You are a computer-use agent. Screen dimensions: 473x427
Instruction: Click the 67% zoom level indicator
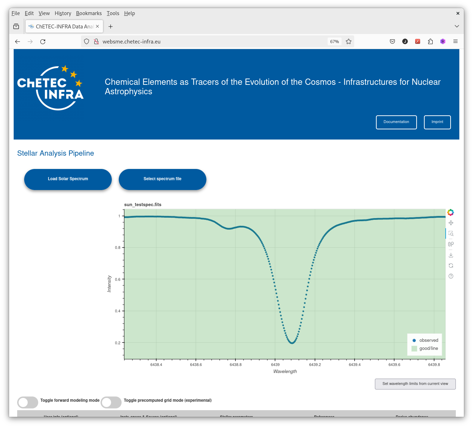pos(334,41)
